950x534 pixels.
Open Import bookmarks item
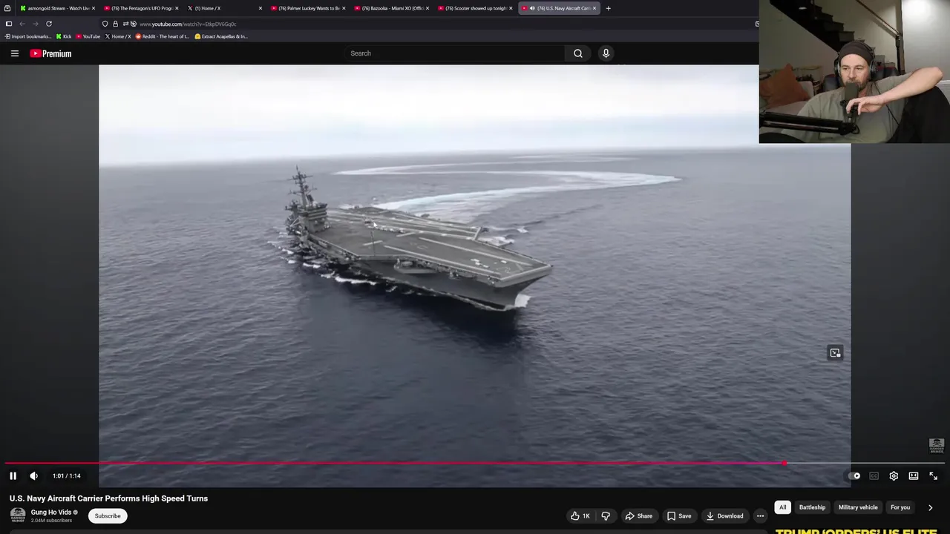(28, 36)
